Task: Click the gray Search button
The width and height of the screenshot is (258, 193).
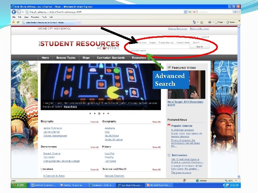Action: tap(200, 46)
